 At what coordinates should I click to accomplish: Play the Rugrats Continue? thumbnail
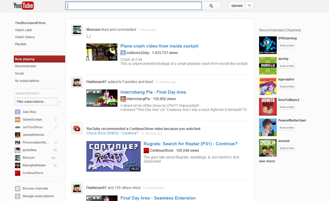pos(113,156)
